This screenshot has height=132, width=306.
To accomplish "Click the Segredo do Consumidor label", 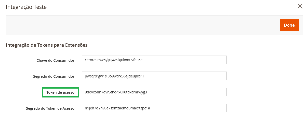I will [54, 76].
